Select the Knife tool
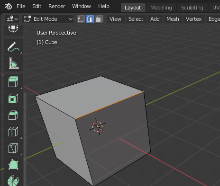Screen dimensions: 220x186 pyautogui.click(x=14, y=148)
